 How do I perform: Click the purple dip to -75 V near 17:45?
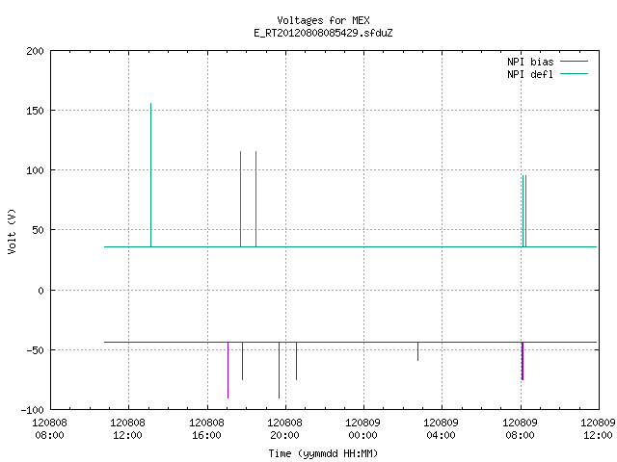tap(242, 361)
